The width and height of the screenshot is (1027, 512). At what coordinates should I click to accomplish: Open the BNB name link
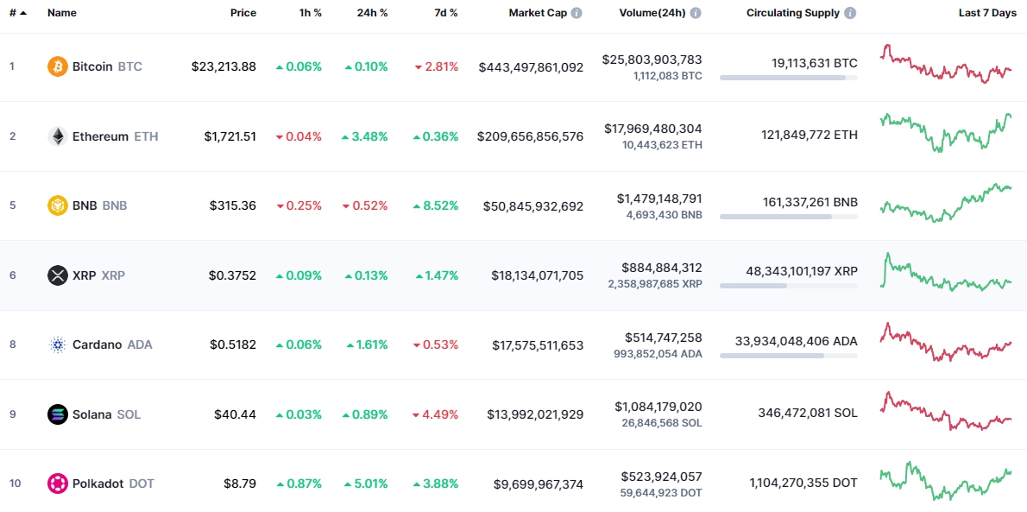[x=99, y=205]
